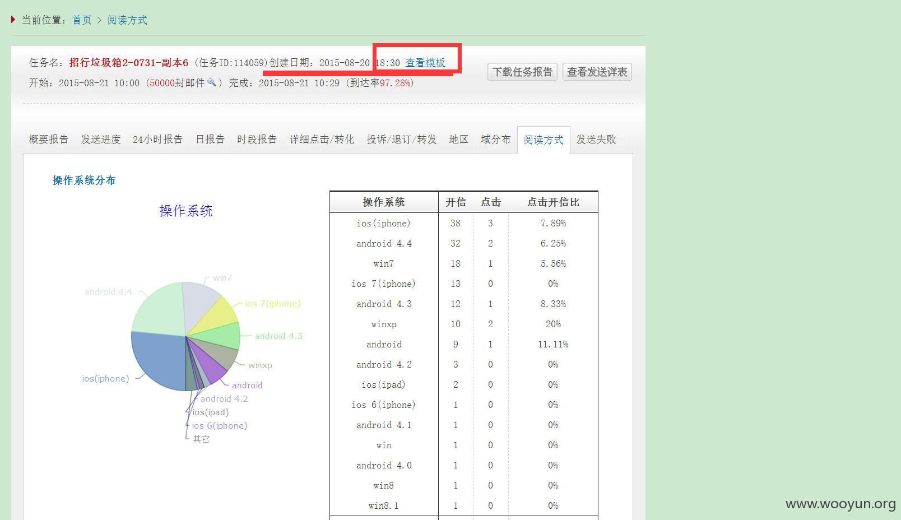Switch to the 发送进度 tab

point(101,140)
